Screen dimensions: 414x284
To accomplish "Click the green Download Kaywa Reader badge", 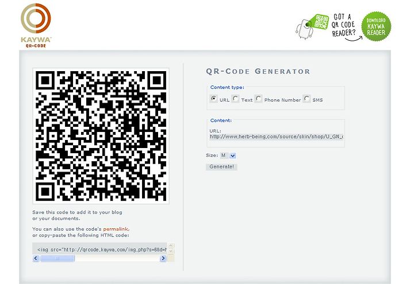I will tap(376, 26).
